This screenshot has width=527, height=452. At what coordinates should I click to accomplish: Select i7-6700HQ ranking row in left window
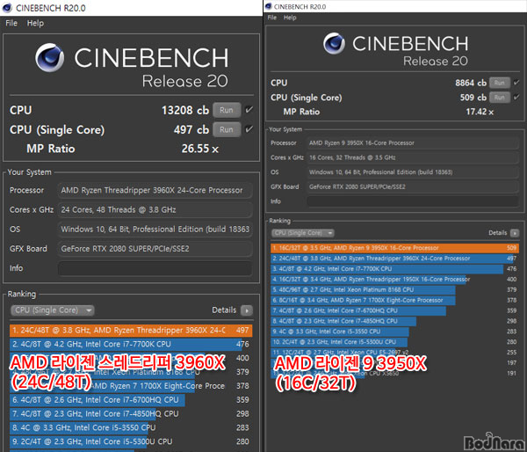click(x=131, y=400)
